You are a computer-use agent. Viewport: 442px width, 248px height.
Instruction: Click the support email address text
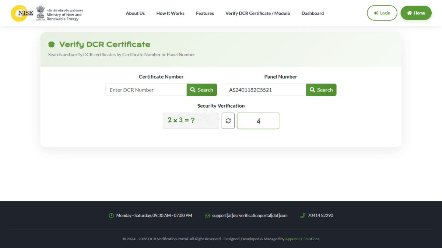[250, 216]
